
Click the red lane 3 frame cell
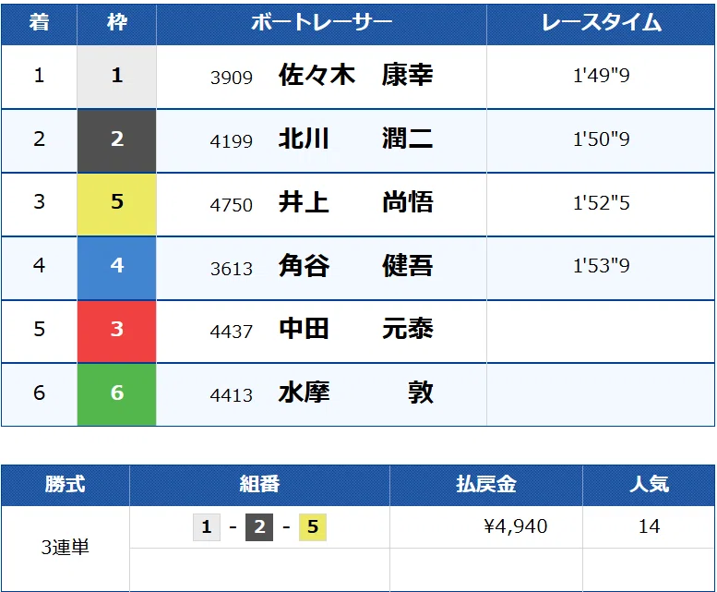point(116,332)
